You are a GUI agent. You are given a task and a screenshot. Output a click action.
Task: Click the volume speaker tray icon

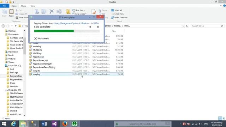(200, 124)
